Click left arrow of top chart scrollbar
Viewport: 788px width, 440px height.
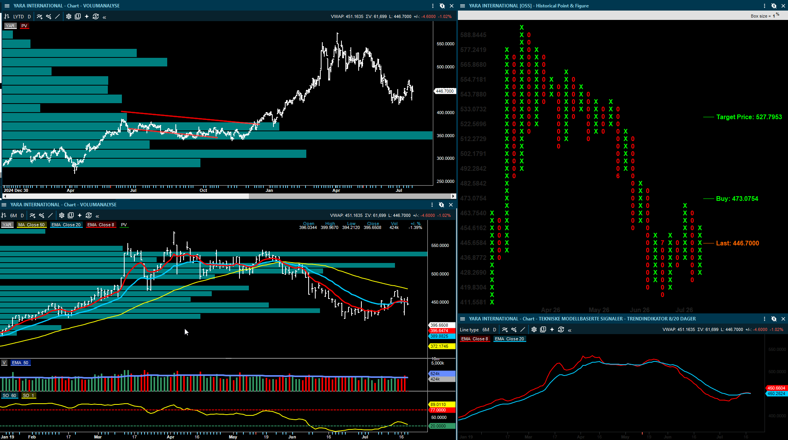pyautogui.click(x=5, y=196)
